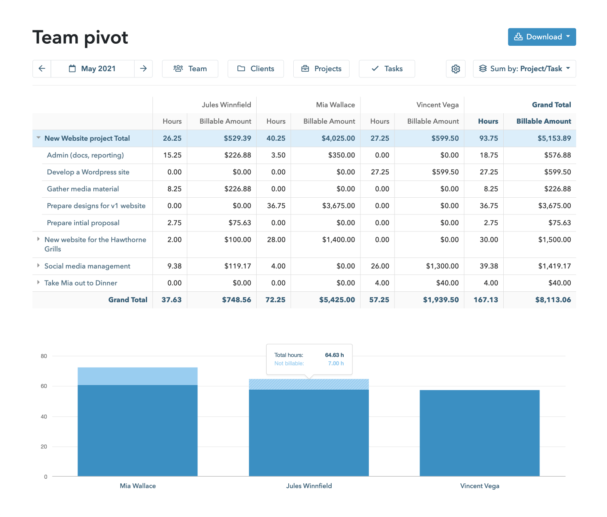Open the report settings gear icon

[455, 69]
